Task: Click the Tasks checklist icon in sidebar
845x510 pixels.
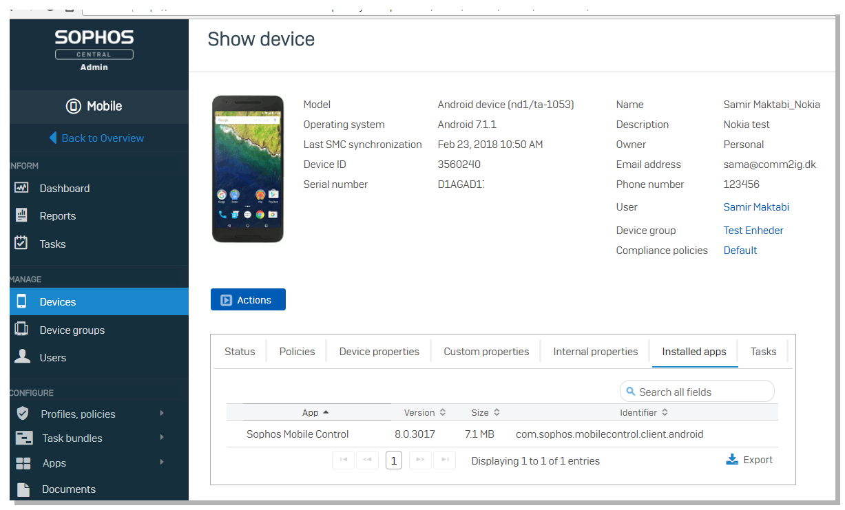Action: [21, 244]
